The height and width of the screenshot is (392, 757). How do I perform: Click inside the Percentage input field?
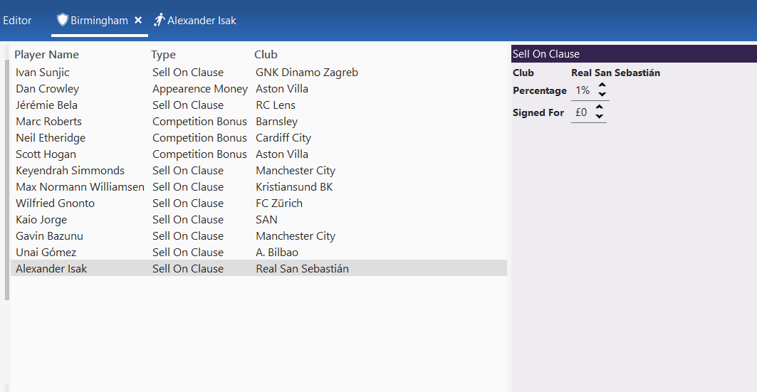click(583, 91)
